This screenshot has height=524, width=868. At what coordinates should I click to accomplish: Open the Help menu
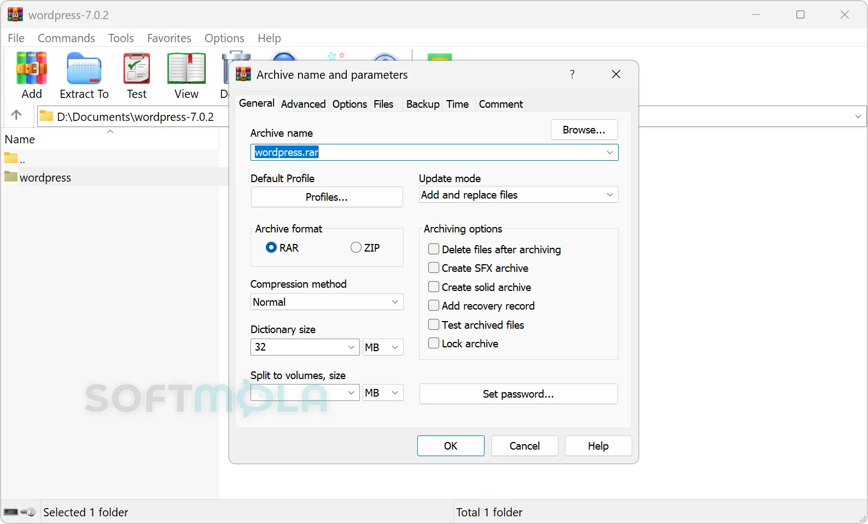coord(269,38)
